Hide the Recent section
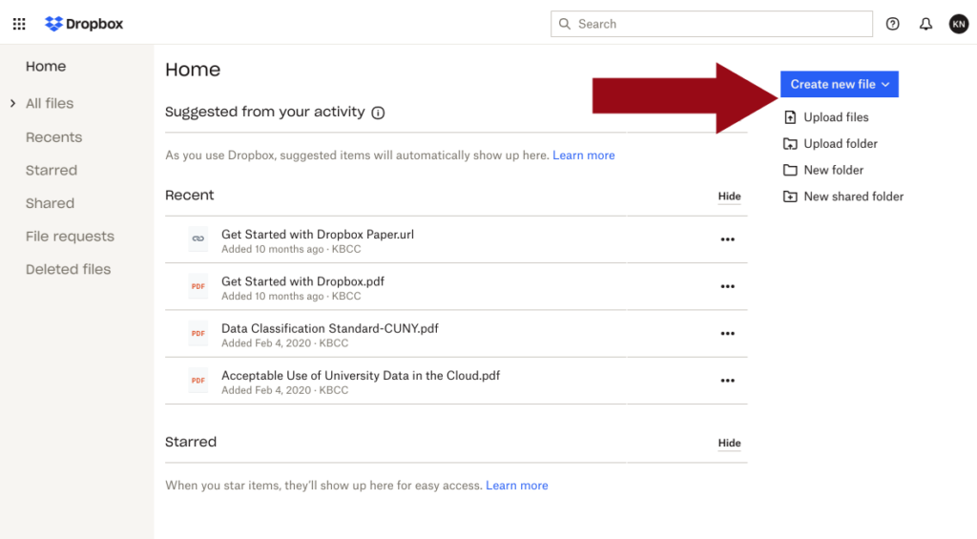Screen dimensions: 977x539 [x=729, y=197]
